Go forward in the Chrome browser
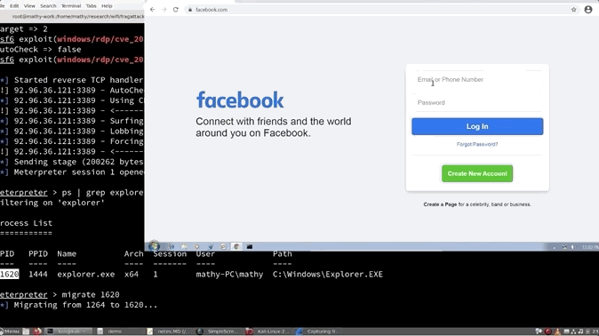Viewport: 599px width, 336px height. coord(164,10)
